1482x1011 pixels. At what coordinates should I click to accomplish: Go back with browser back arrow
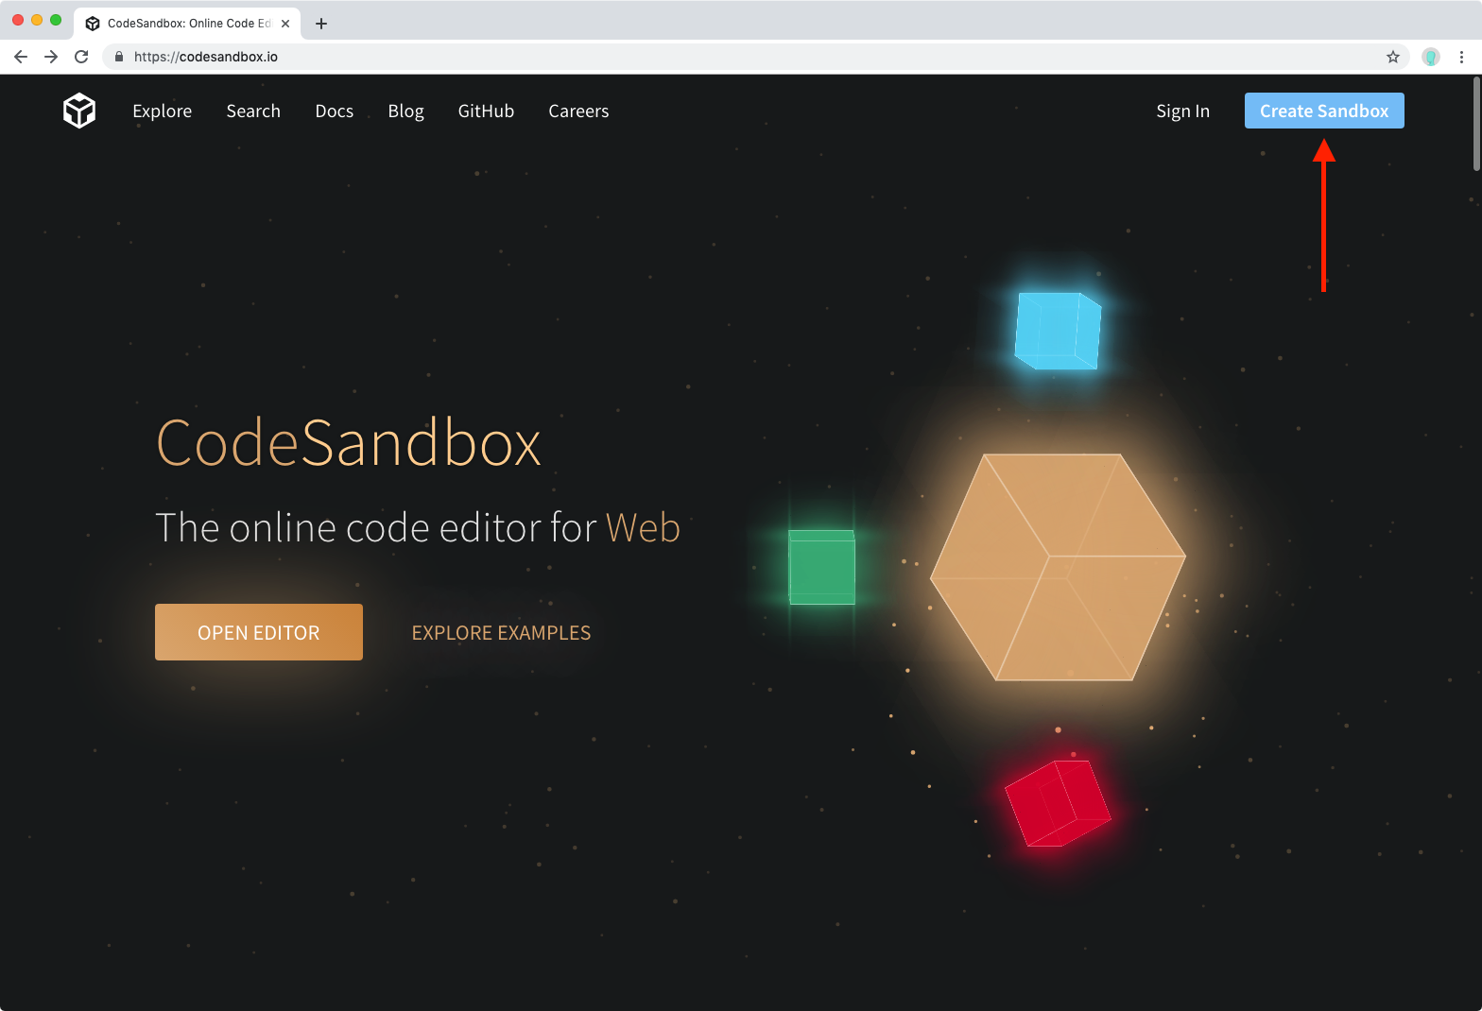tap(21, 57)
